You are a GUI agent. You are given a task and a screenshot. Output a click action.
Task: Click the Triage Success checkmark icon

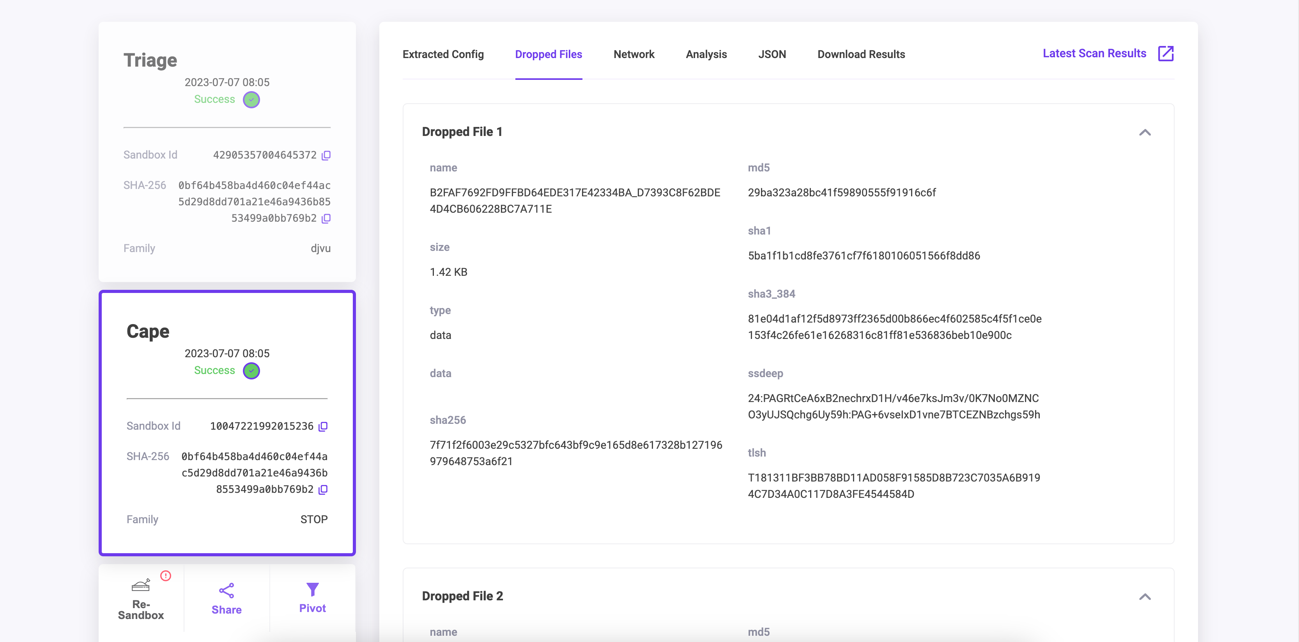251,100
